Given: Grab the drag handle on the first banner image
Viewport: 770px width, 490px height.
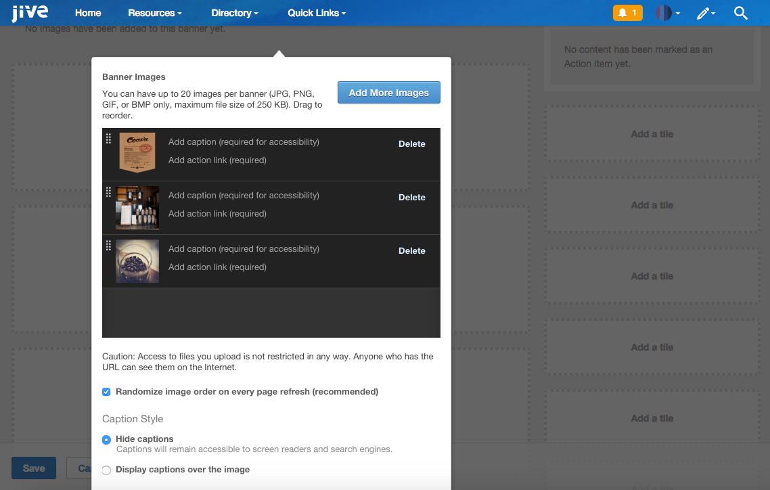Looking at the screenshot, I should 108,139.
